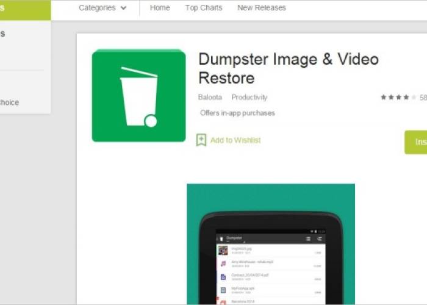Click the Add to Wishlist bookmark icon
This screenshot has height=305, width=427.
pyautogui.click(x=201, y=140)
